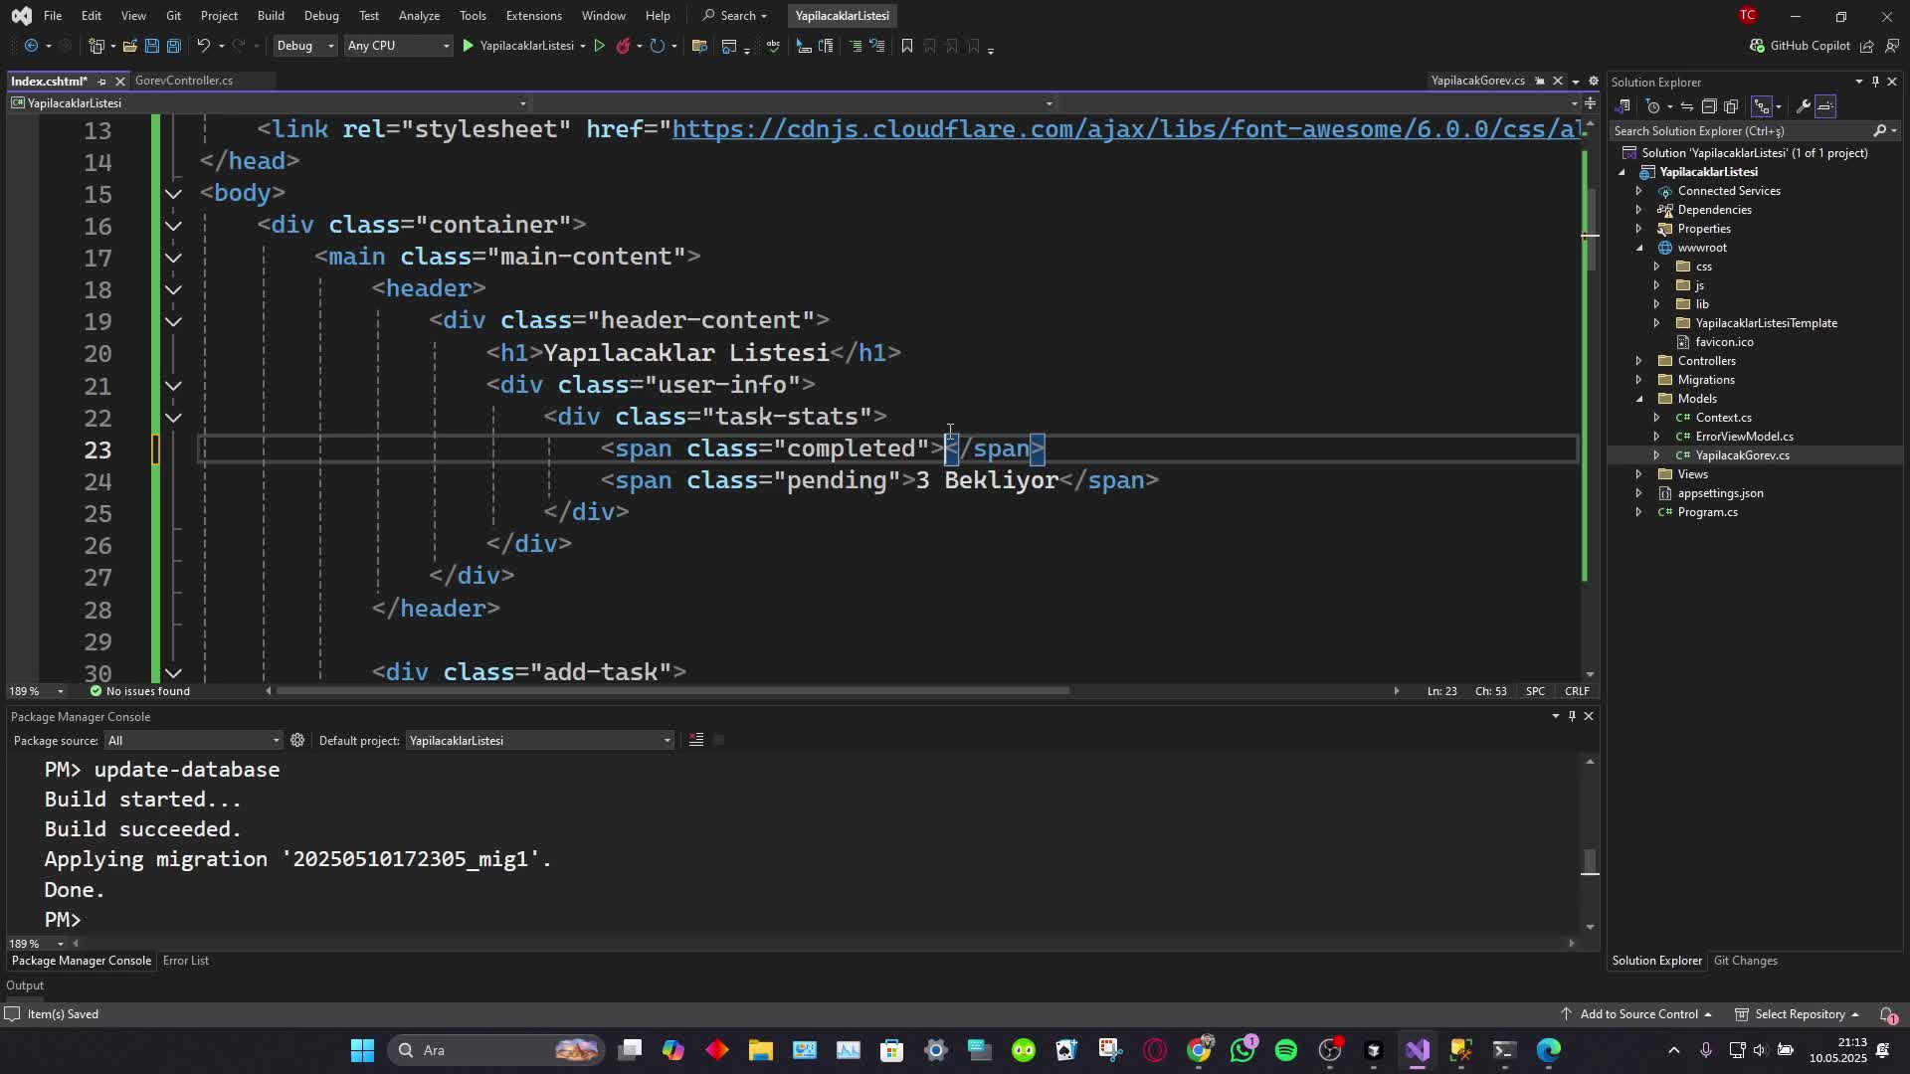Switch to GorevController.cs tab

pyautogui.click(x=183, y=81)
